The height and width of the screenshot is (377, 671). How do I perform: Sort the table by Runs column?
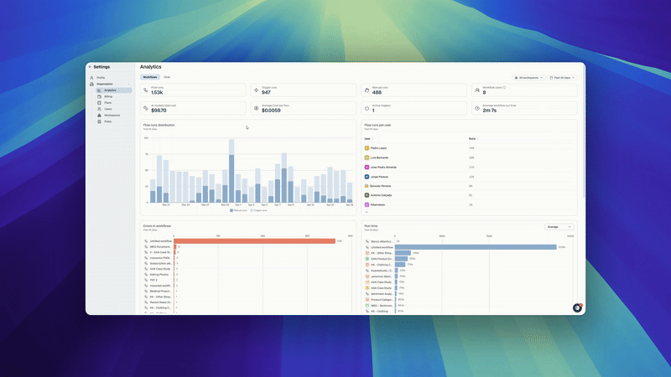pos(473,139)
